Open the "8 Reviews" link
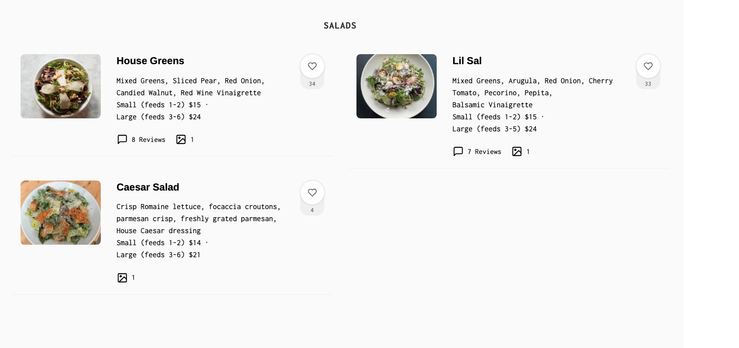The height and width of the screenshot is (348, 739). (x=148, y=139)
